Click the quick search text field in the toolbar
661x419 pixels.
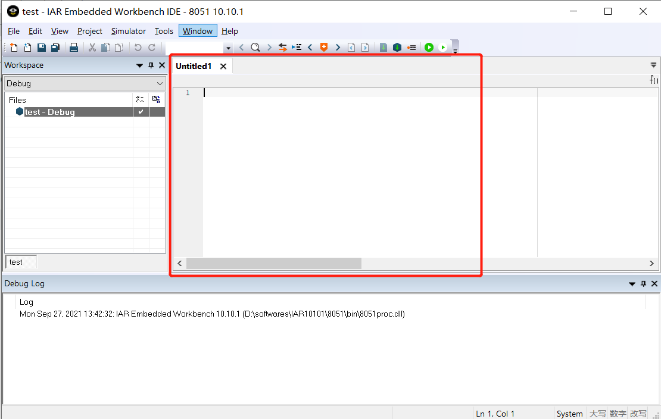coord(195,48)
